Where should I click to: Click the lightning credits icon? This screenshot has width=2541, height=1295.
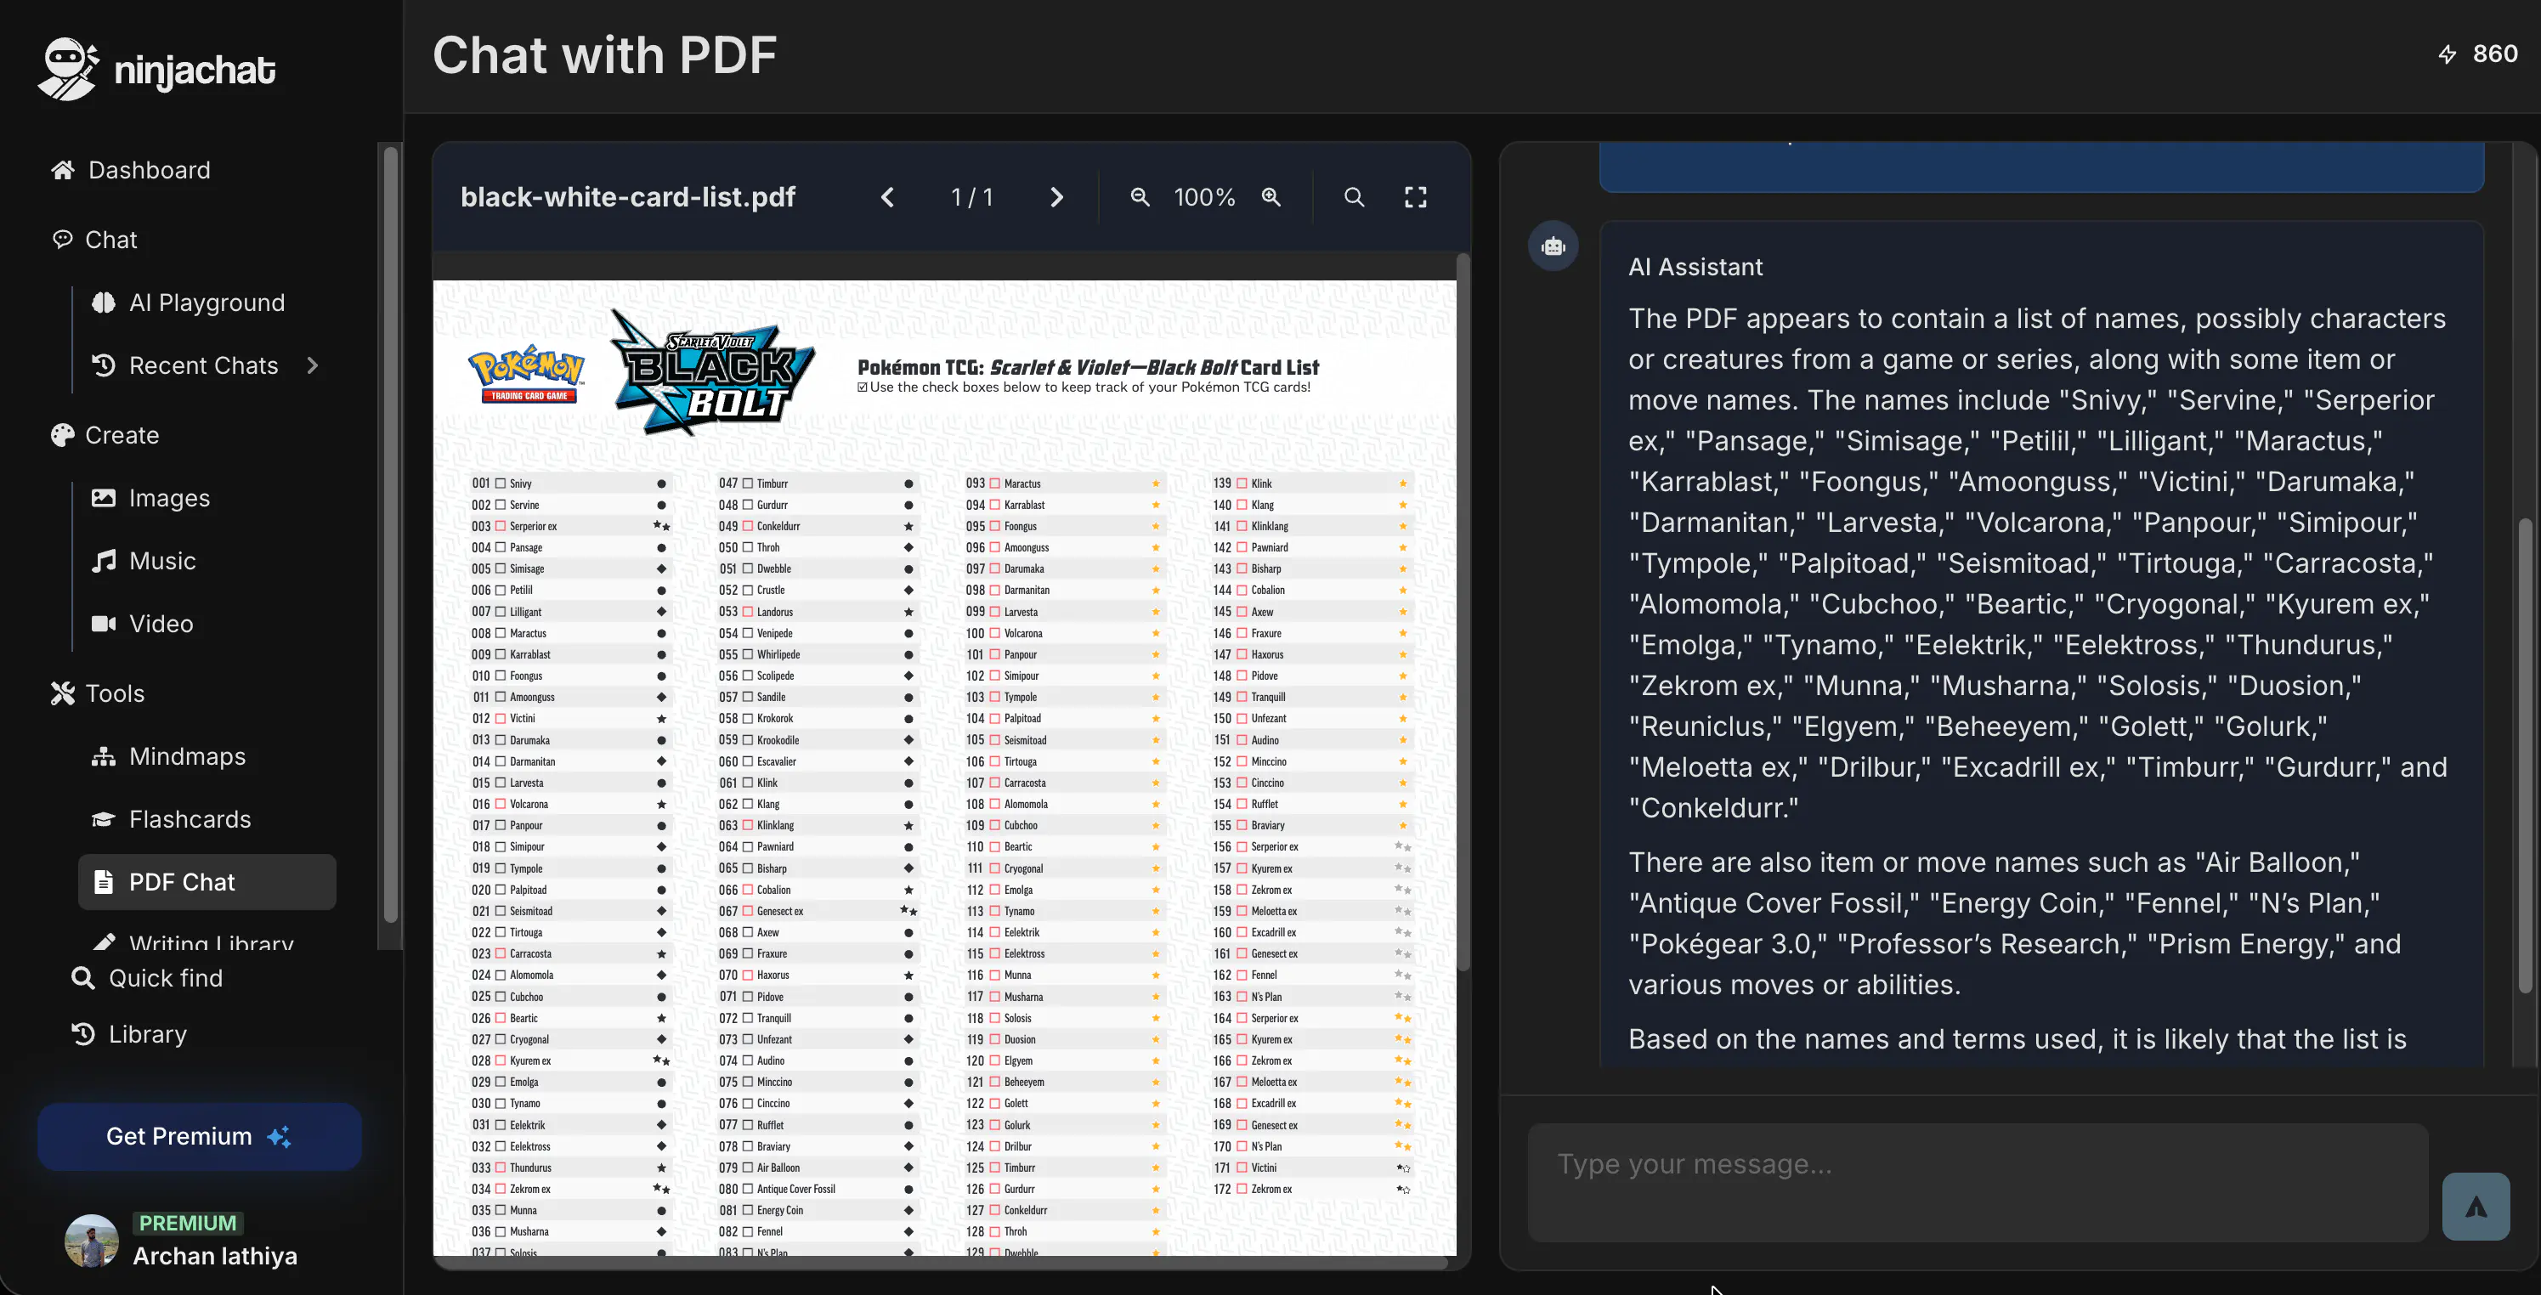tap(2448, 54)
